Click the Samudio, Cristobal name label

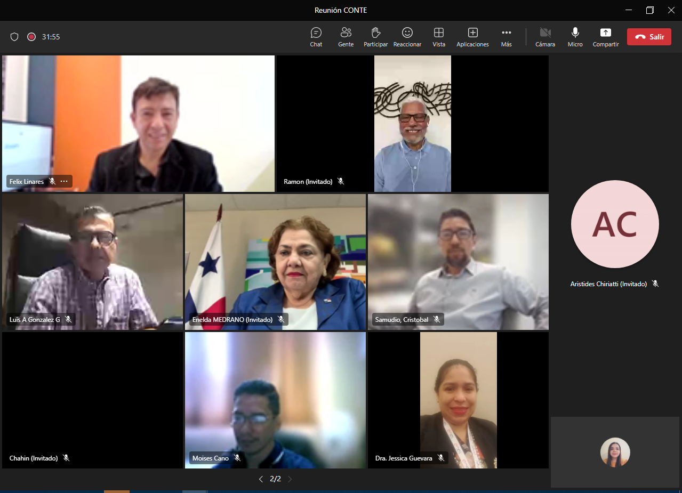(402, 320)
